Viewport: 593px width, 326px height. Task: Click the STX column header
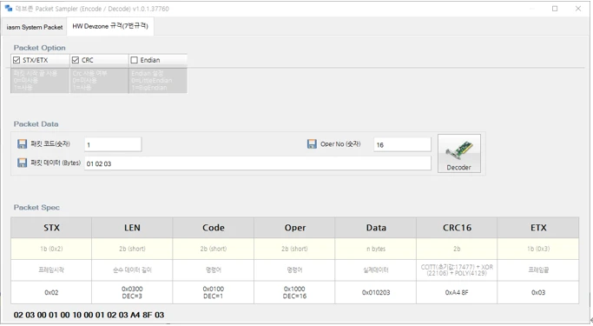pos(51,228)
